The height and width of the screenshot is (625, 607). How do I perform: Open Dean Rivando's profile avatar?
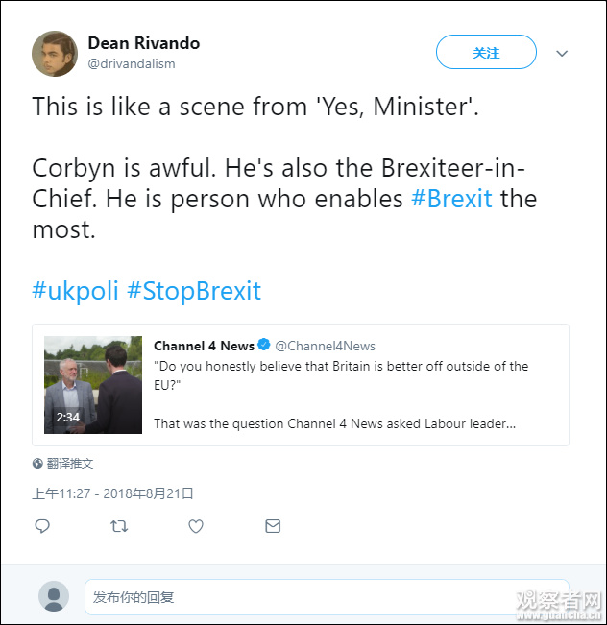click(55, 54)
